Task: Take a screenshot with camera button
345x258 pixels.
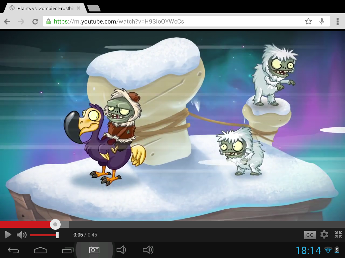Action: (94, 250)
